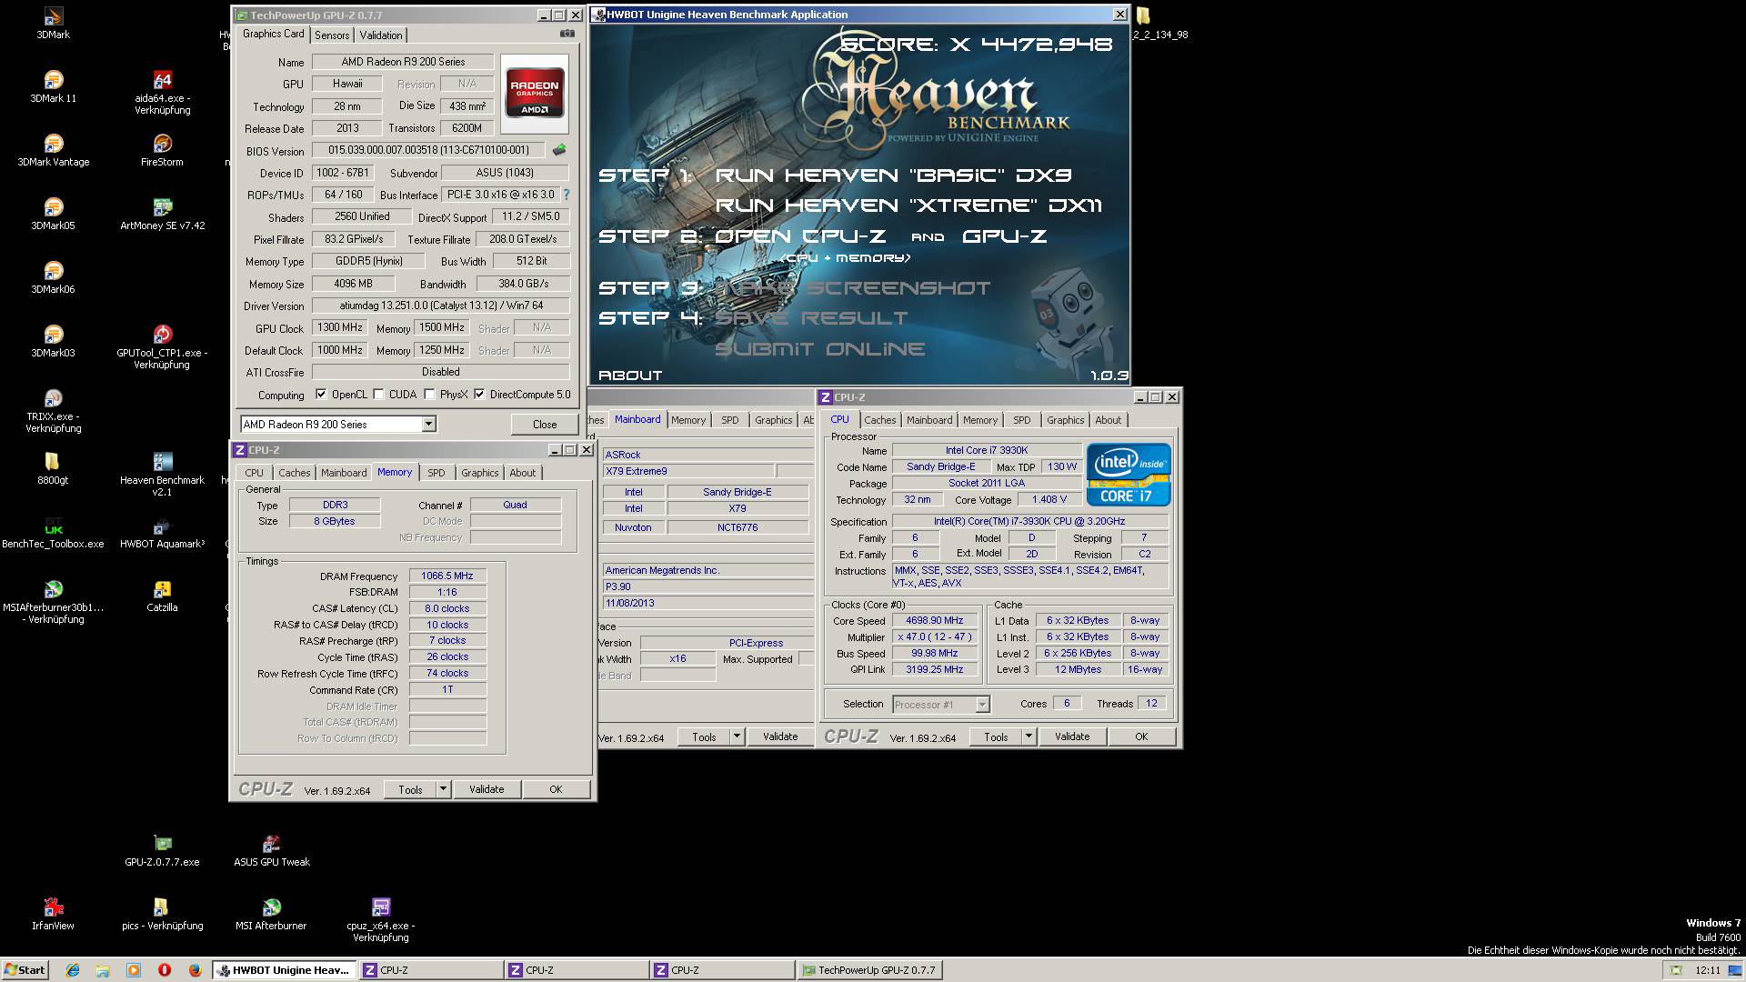
Task: Open the Windows Start button
Action: coord(25,970)
